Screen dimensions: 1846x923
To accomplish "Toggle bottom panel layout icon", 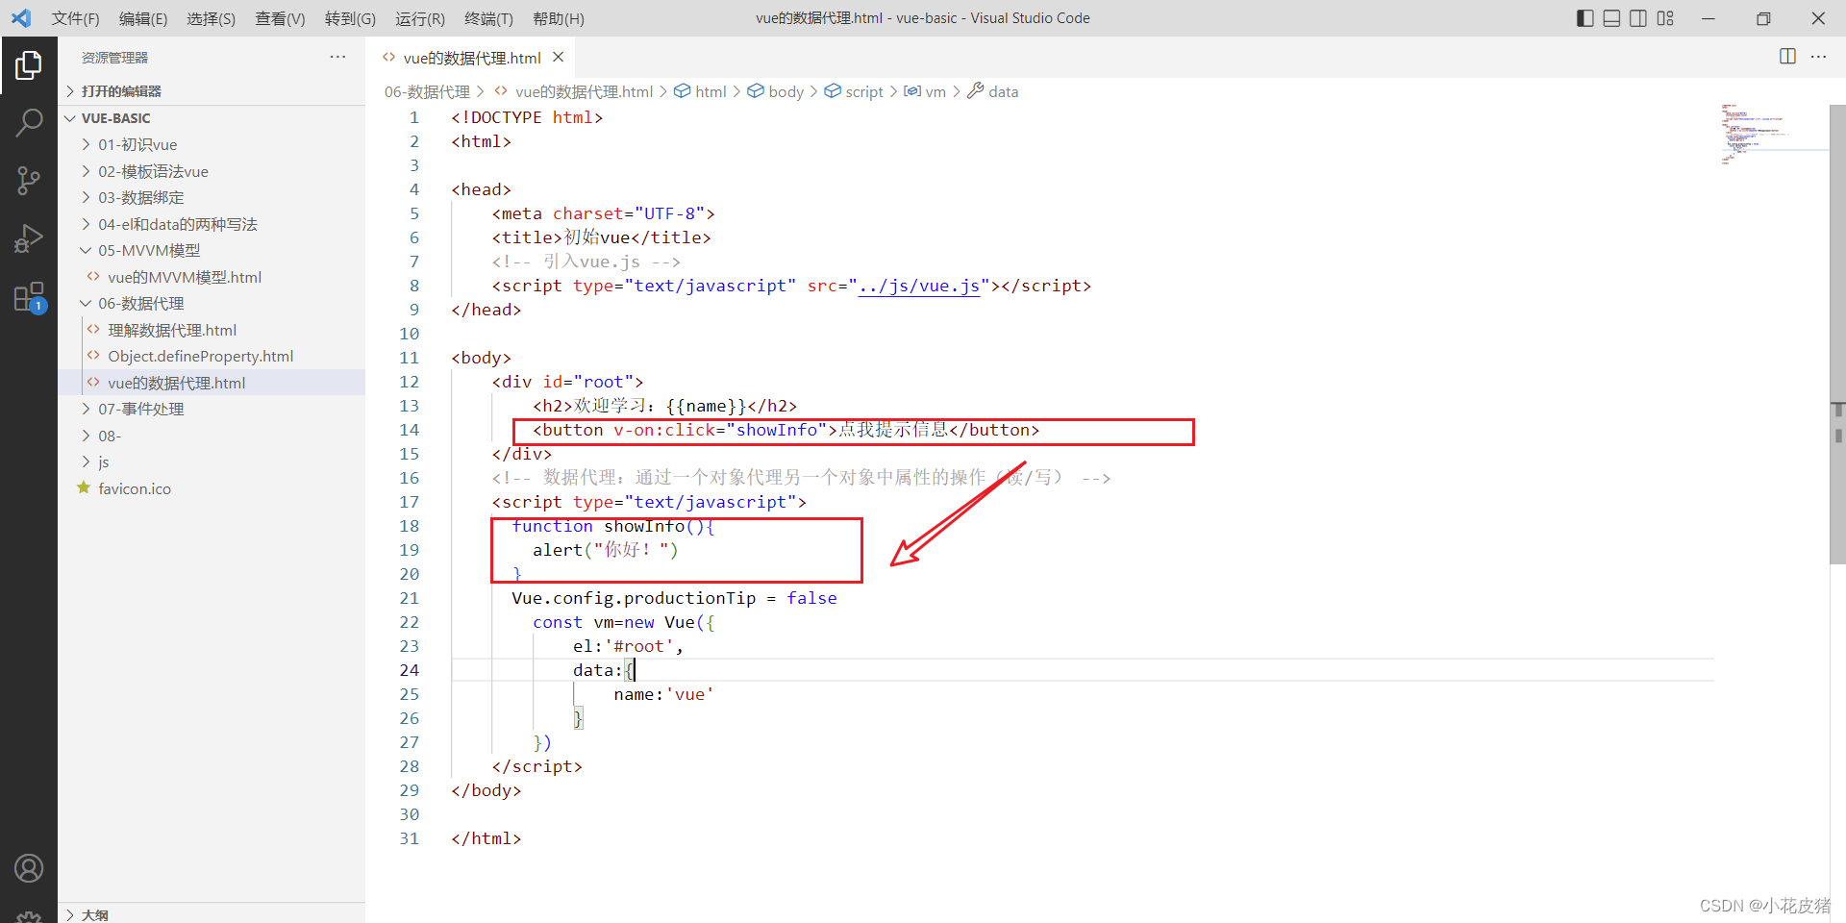I will [1612, 18].
